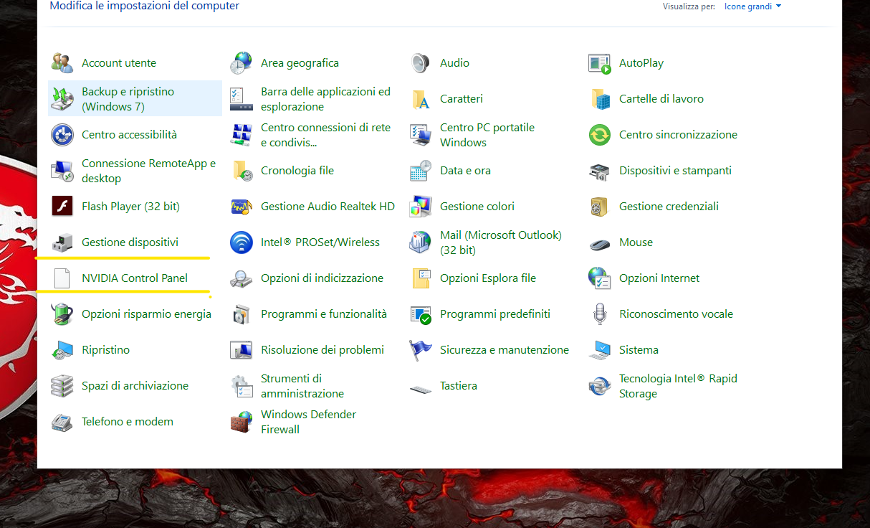Click Opzioni risparmio energia link text
870x528 pixels.
coord(146,314)
